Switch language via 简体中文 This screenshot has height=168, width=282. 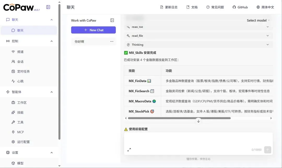tap(265, 7)
